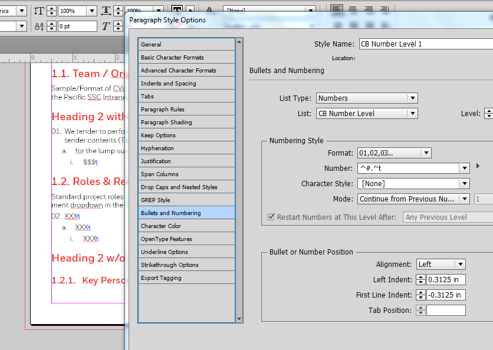Click the flyout arrow beside Number field
The image size is (493, 350).
point(477,168)
